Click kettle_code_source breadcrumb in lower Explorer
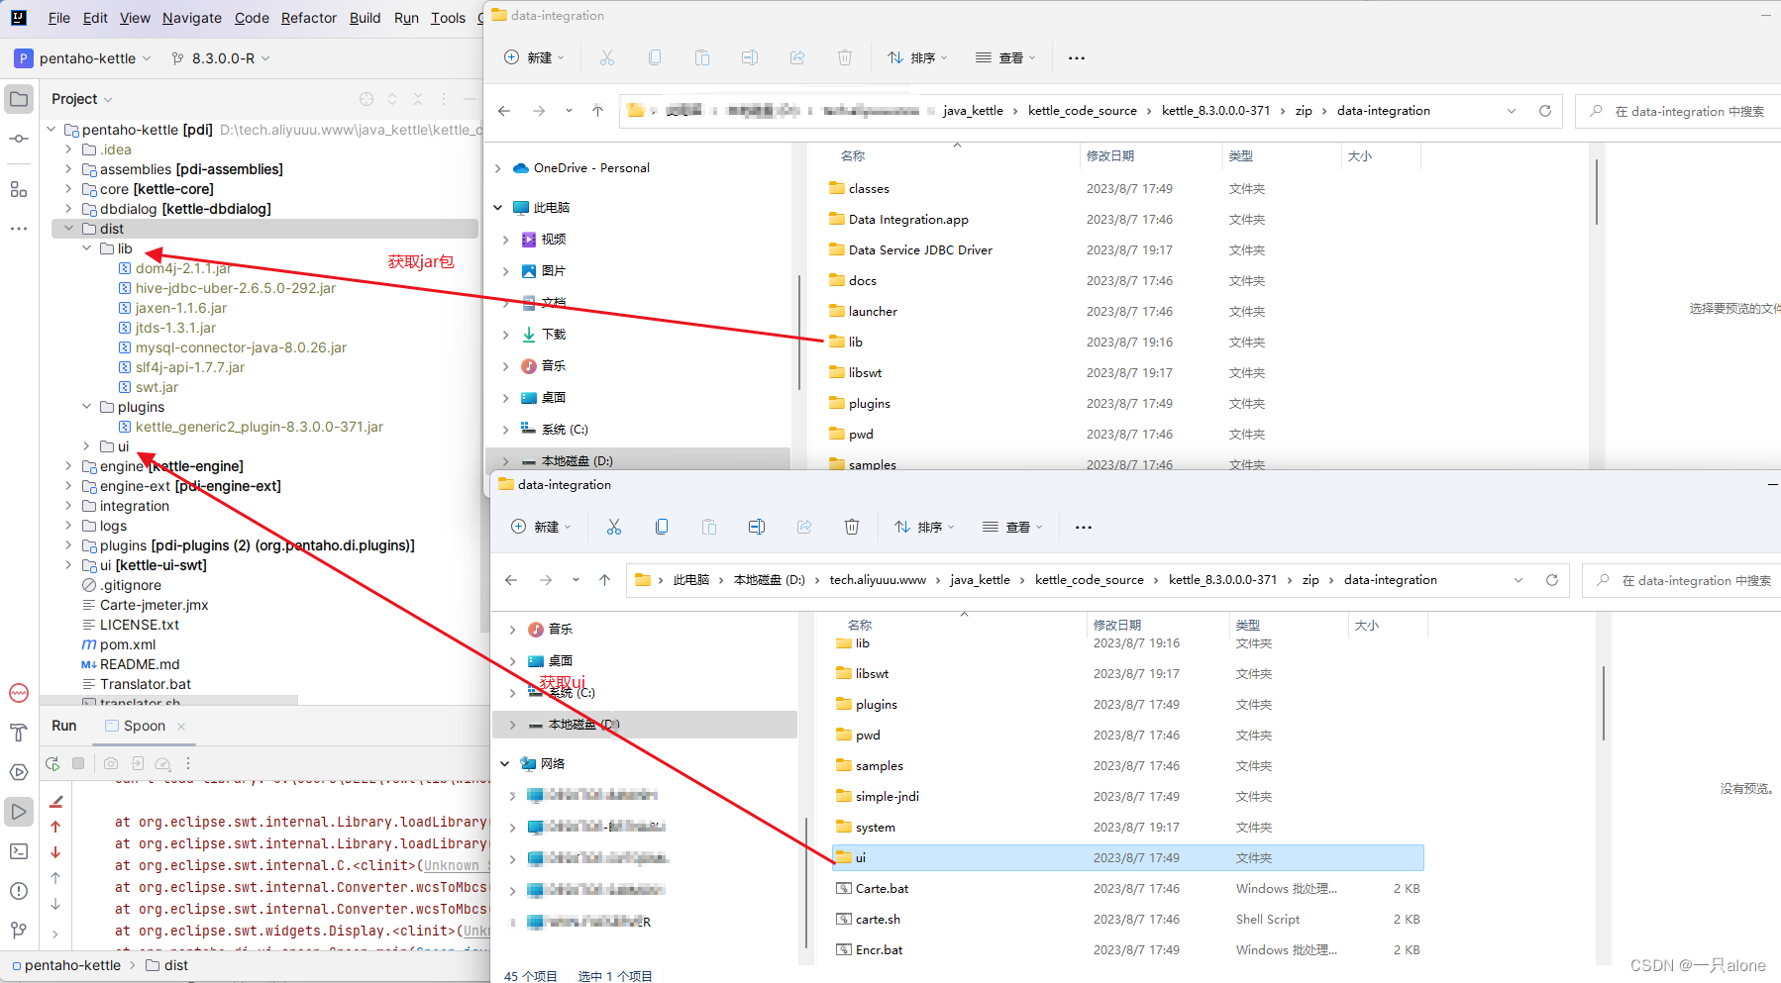 pos(1090,580)
